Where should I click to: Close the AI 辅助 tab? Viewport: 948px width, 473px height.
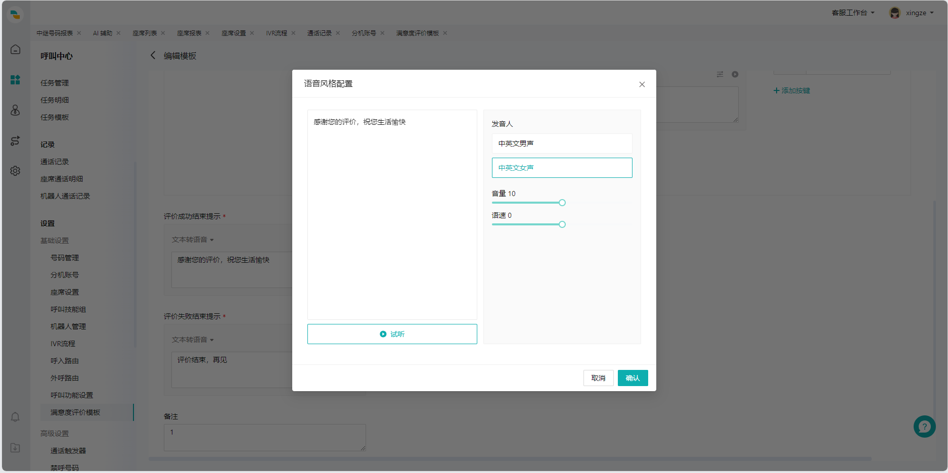click(119, 33)
